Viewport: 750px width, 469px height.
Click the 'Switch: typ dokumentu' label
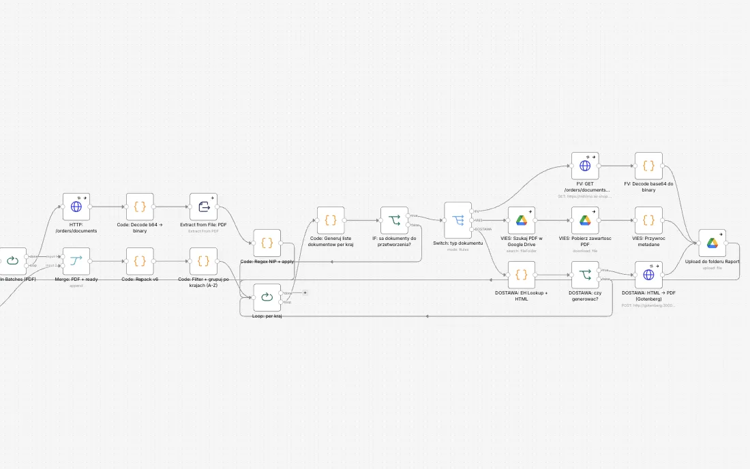457,243
